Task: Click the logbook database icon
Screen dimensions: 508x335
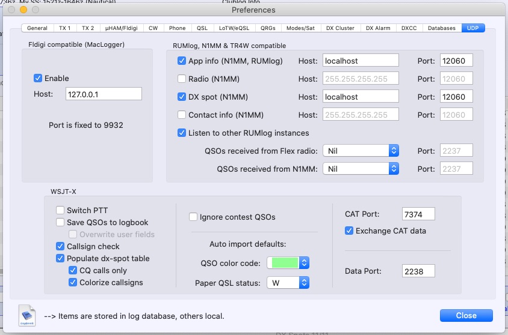Action: (x=28, y=315)
